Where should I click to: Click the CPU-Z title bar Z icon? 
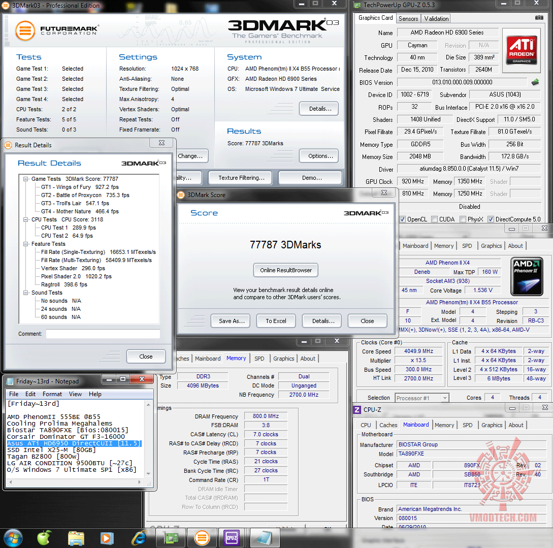tap(357, 409)
